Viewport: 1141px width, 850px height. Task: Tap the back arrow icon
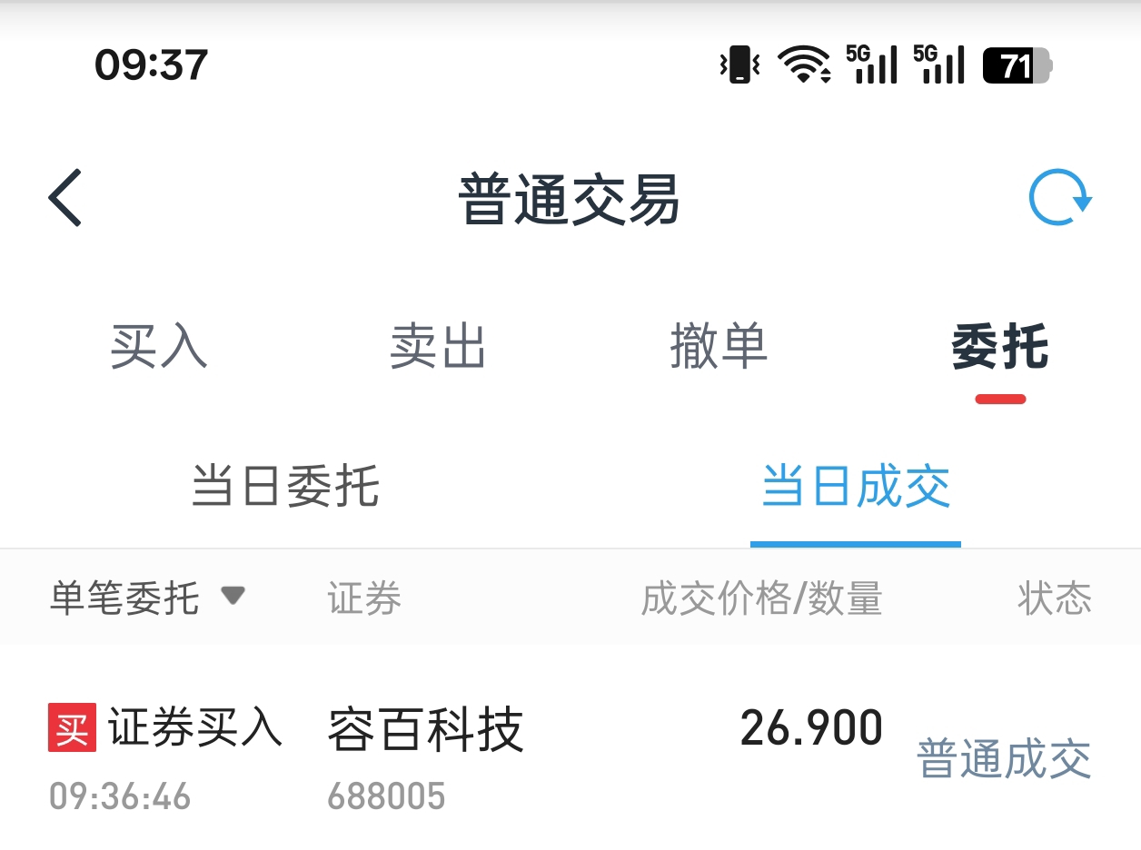coord(65,197)
